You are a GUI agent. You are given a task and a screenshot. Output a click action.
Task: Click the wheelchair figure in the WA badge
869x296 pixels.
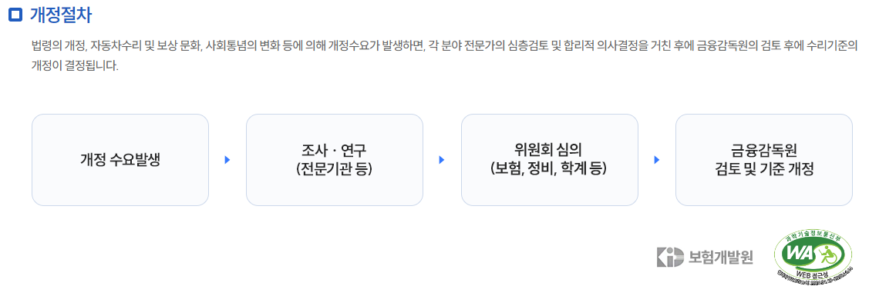tap(827, 255)
